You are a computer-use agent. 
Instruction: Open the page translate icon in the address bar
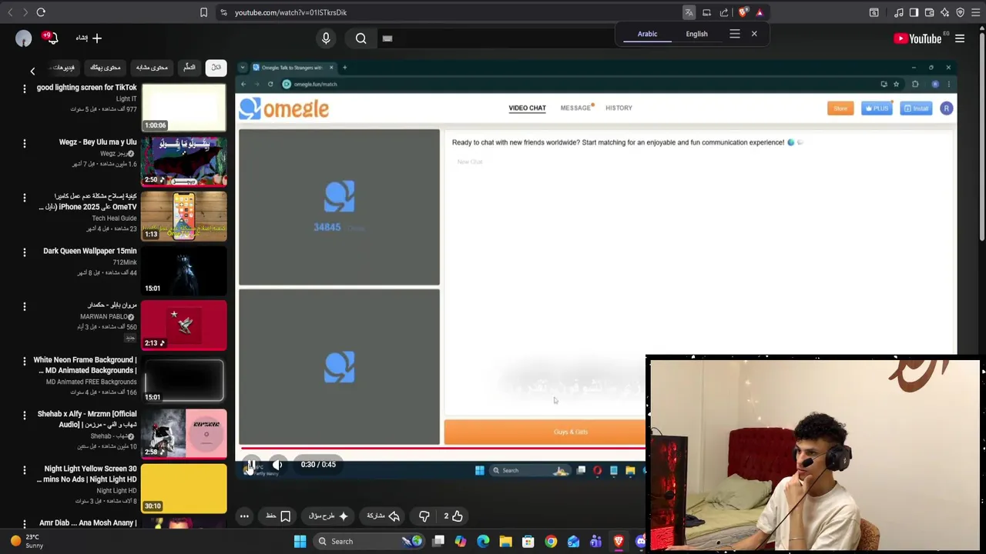[x=689, y=12]
